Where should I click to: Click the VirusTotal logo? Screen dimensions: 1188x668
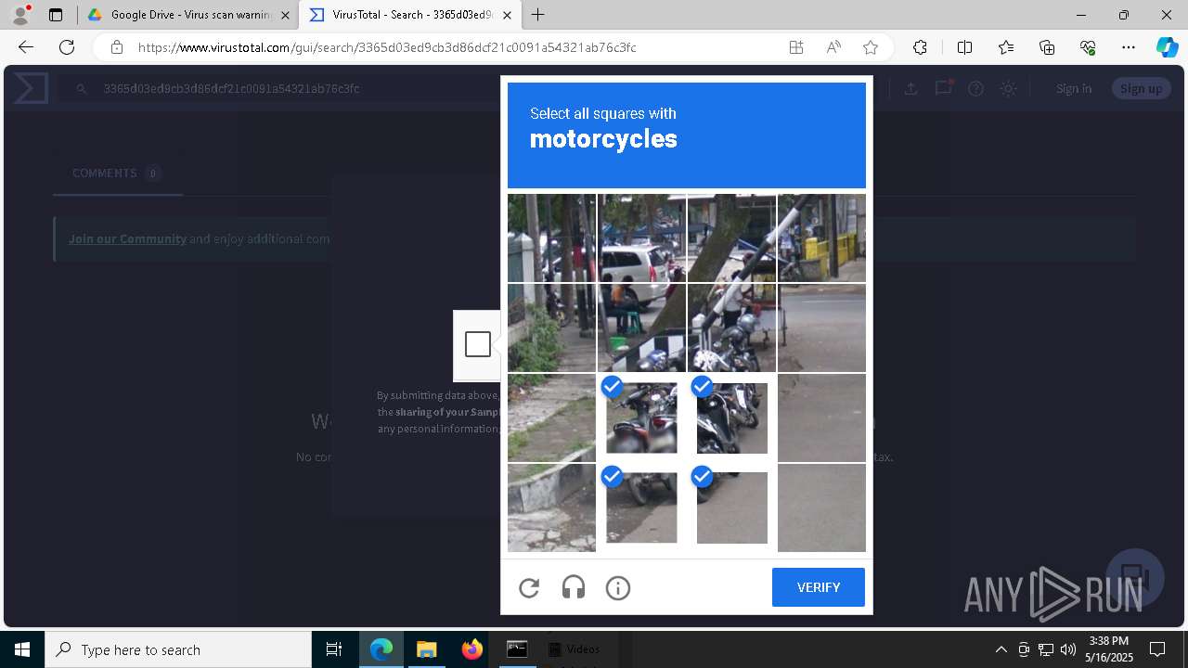pyautogui.click(x=31, y=88)
